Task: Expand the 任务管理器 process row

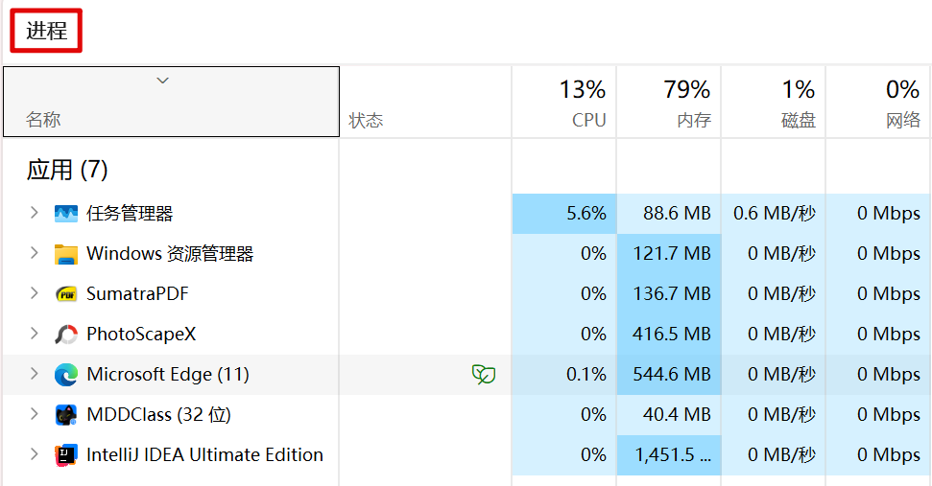Action: click(x=34, y=213)
